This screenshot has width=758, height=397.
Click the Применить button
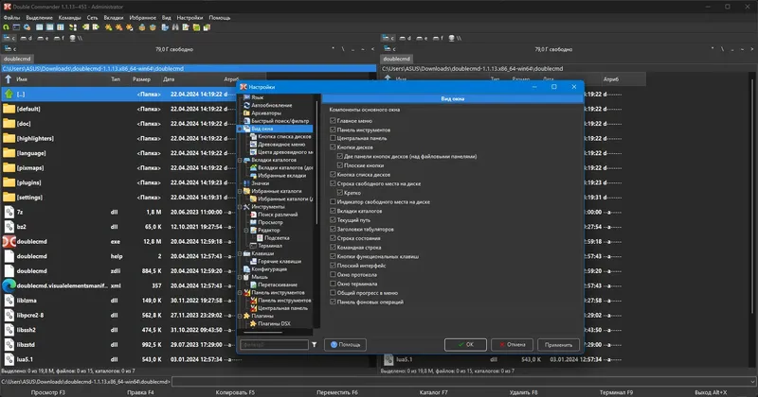[558, 345]
